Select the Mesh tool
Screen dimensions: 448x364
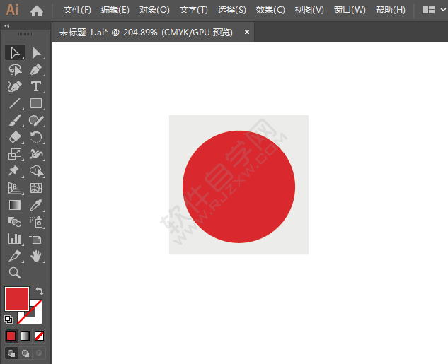(x=36, y=188)
